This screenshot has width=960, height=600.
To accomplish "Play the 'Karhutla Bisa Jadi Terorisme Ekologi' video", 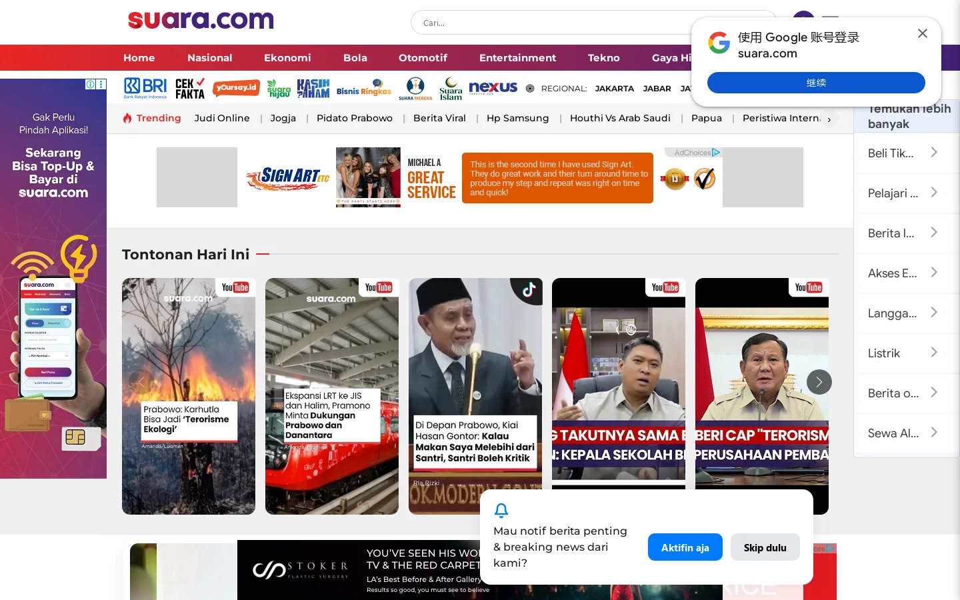I will pos(189,396).
